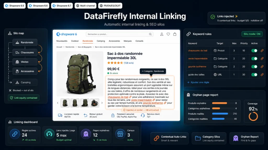Click the Category Silos folder icon
The width and height of the screenshot is (268, 150).
[x=198, y=138]
